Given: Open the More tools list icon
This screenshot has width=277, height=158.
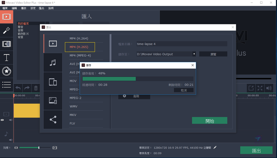Looking at the screenshot, I should (x=6, y=85).
